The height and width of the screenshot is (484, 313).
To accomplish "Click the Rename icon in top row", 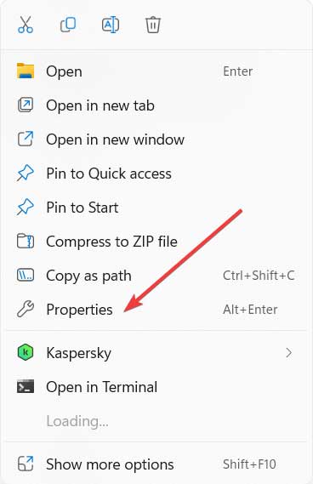I will tap(111, 25).
